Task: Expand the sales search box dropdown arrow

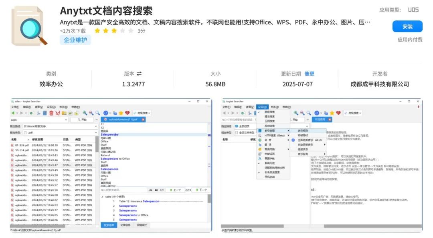Action: click(66, 120)
